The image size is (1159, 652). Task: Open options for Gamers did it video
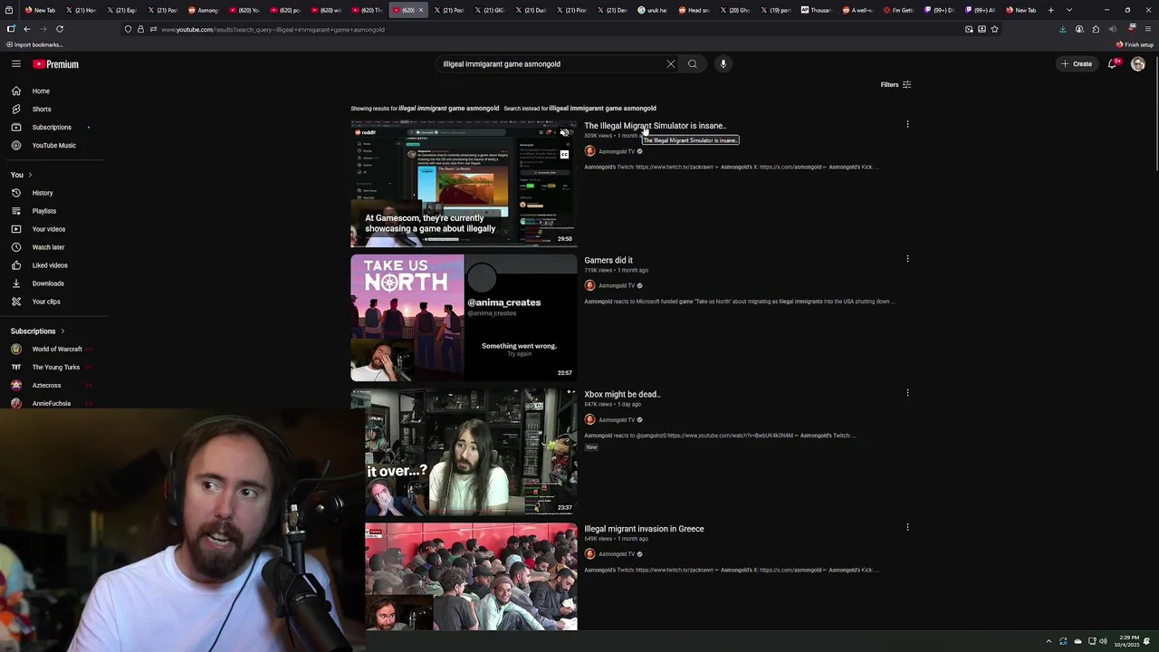click(907, 259)
